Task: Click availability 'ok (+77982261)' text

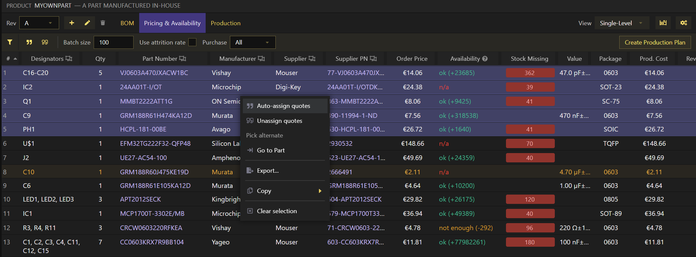Action: 462,242
